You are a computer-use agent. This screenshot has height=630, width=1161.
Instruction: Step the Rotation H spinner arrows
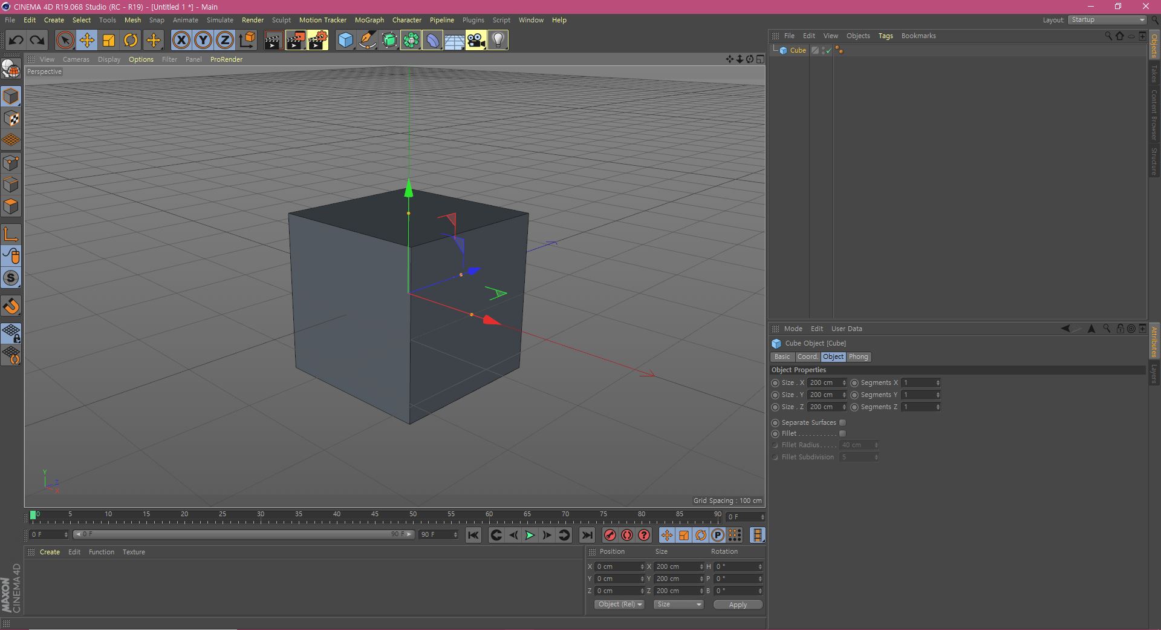760,566
